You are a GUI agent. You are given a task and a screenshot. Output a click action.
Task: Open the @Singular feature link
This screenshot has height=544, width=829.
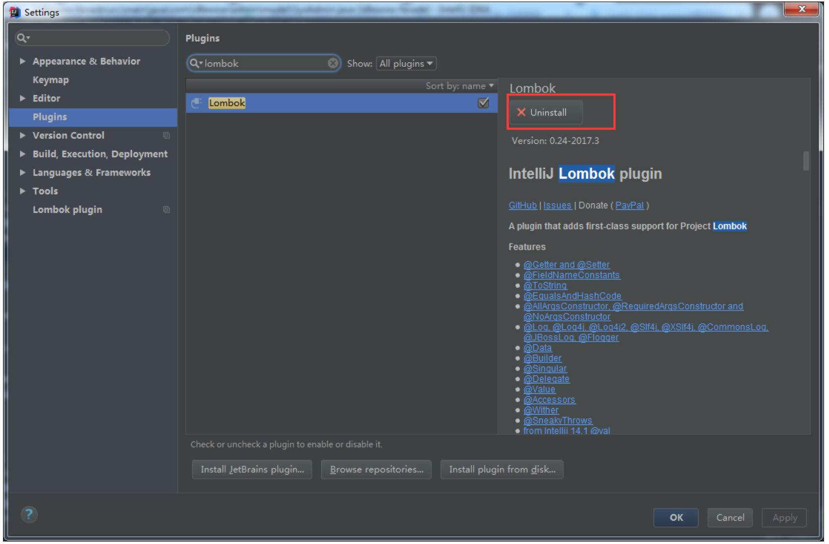[545, 369]
